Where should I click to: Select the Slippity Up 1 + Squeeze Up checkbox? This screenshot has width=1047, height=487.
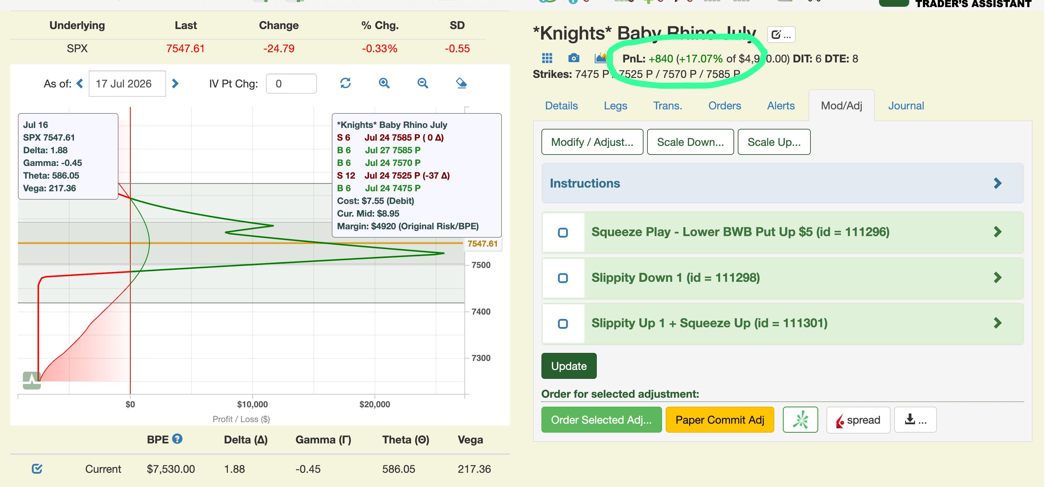click(563, 324)
